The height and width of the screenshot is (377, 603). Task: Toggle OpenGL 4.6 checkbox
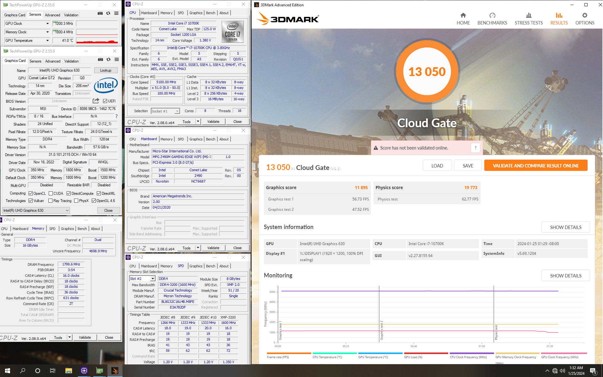tap(94, 201)
